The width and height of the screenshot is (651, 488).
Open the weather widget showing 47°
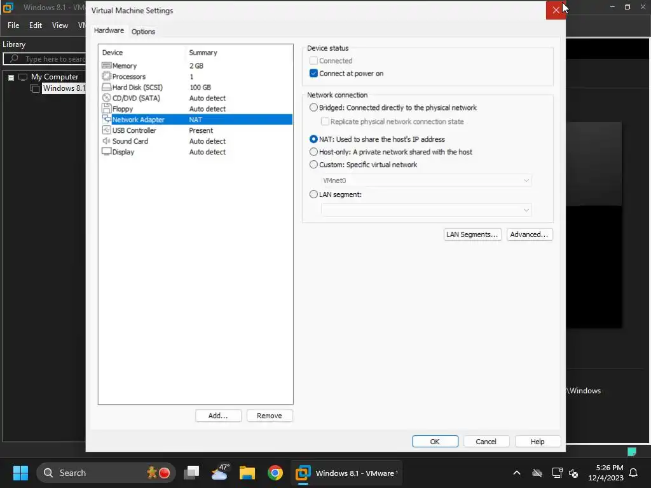coord(220,473)
